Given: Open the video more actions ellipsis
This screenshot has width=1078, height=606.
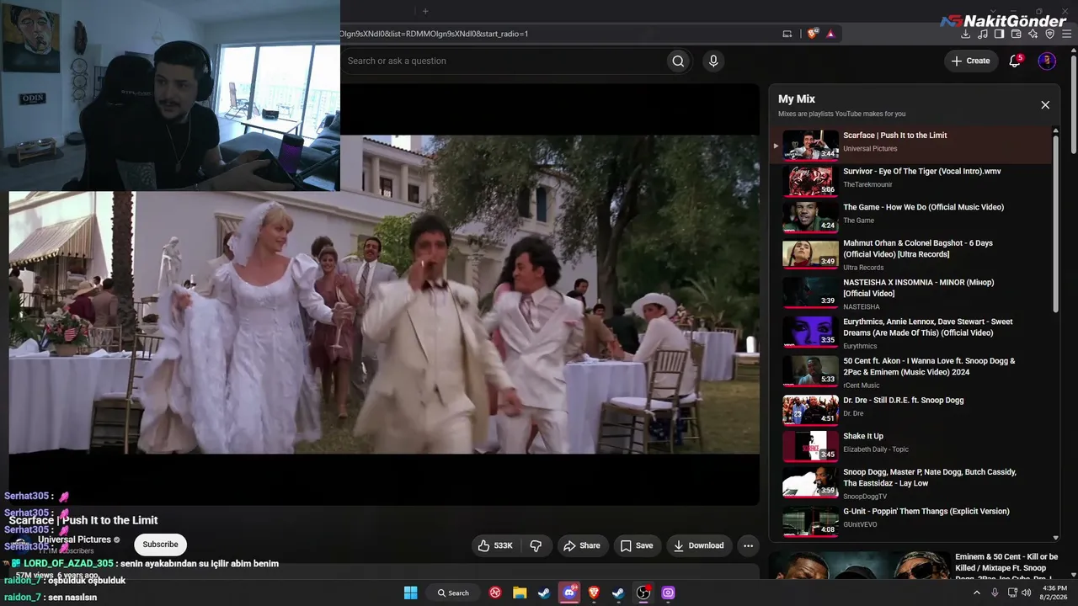Looking at the screenshot, I should [748, 545].
